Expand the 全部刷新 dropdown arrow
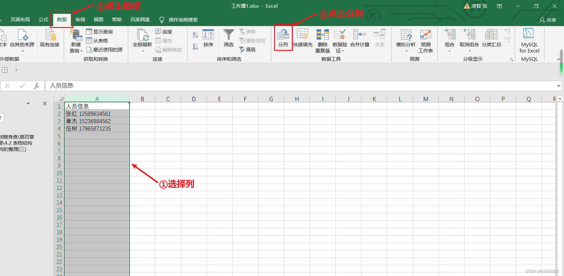Image resolution: width=564 pixels, height=276 pixels. point(143,51)
